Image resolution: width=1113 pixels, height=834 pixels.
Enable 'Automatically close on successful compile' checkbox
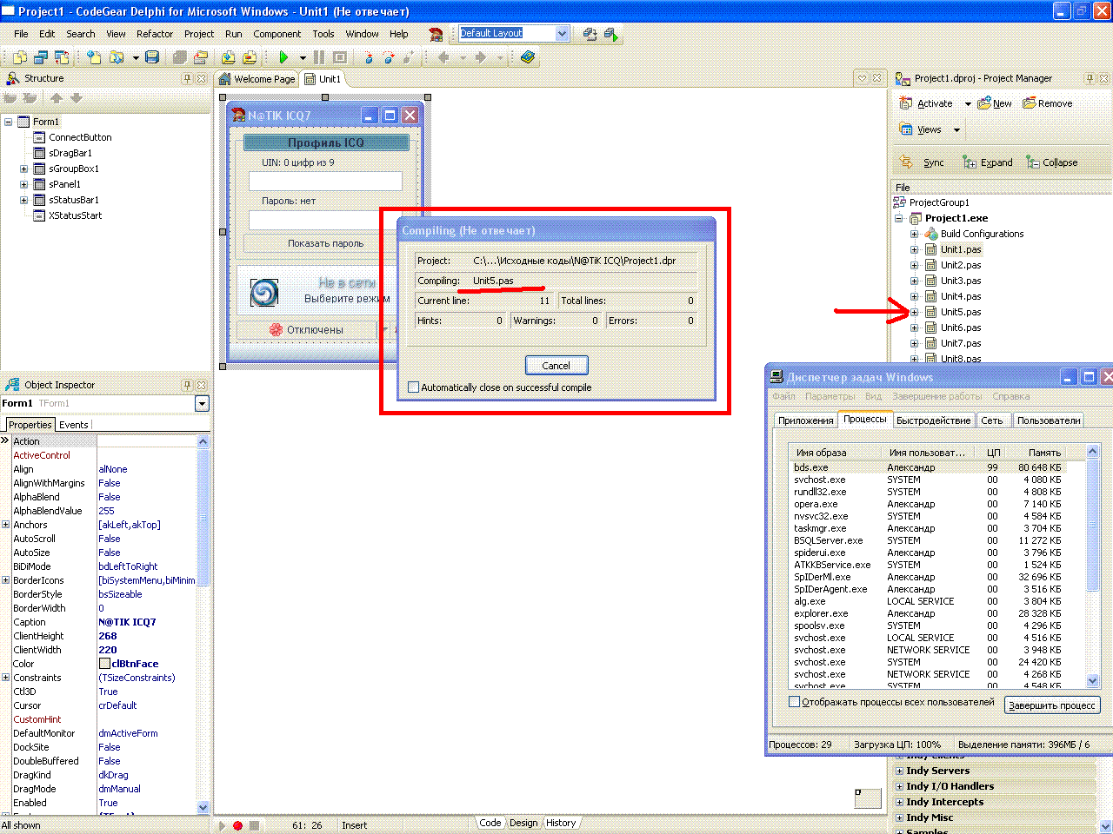tap(414, 387)
